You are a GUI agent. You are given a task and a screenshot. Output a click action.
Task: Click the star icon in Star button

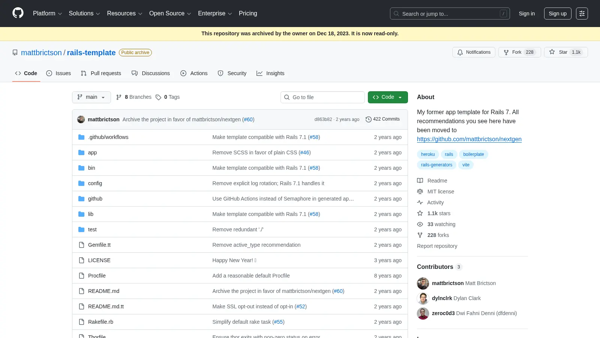(552, 52)
